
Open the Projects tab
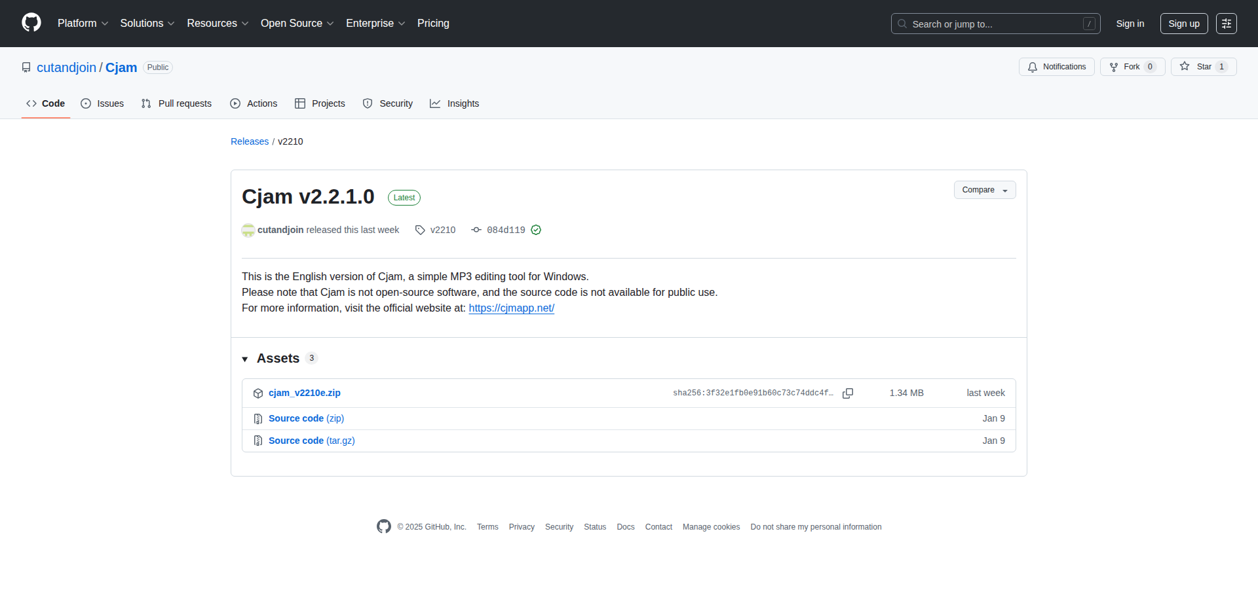click(x=320, y=103)
